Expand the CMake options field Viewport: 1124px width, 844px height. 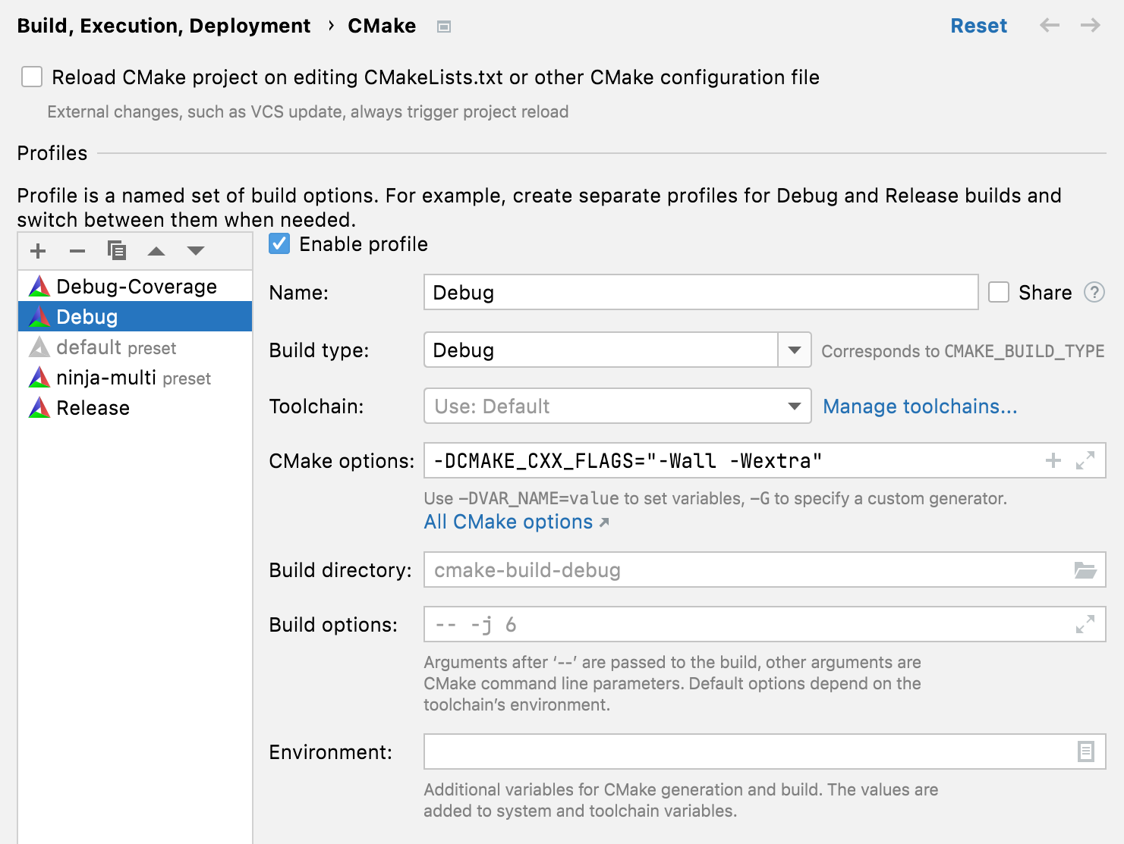point(1085,460)
